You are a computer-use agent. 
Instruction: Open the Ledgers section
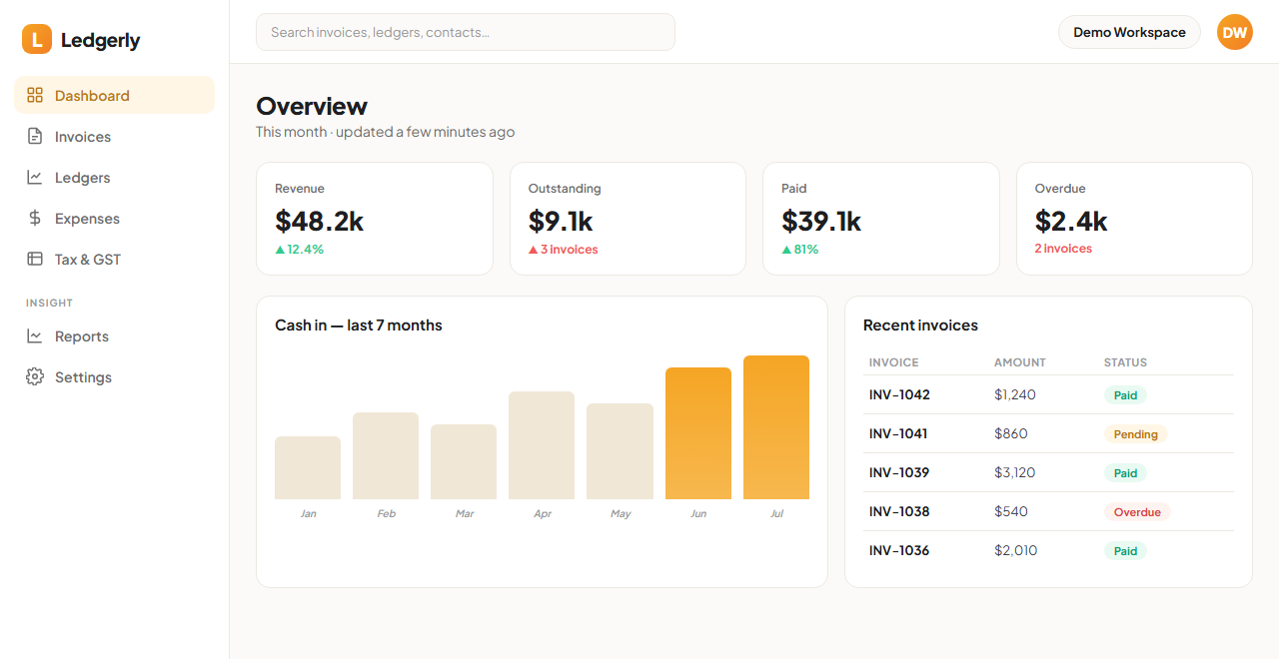(x=115, y=177)
